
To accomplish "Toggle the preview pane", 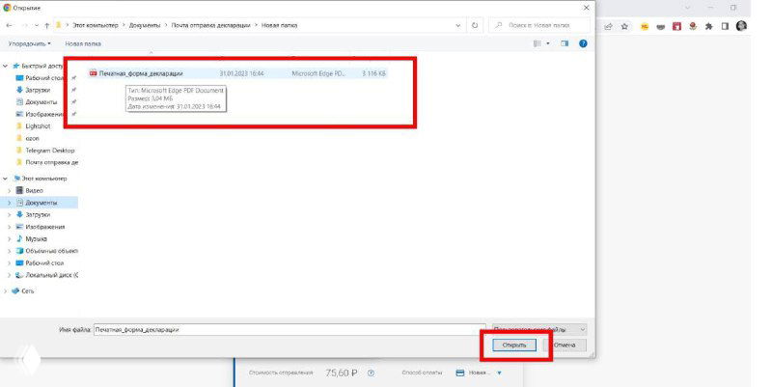I will 565,43.
